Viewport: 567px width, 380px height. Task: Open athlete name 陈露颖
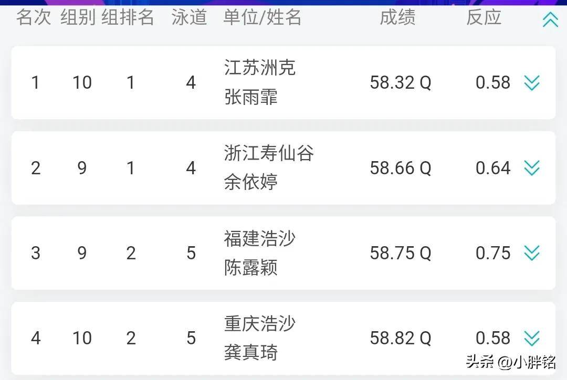pos(250,267)
